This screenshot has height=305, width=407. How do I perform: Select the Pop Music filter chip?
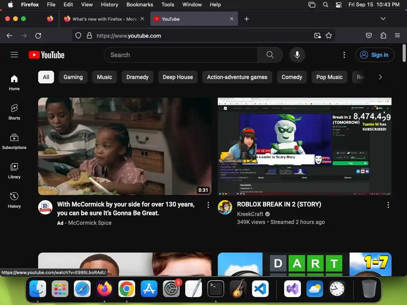329,77
